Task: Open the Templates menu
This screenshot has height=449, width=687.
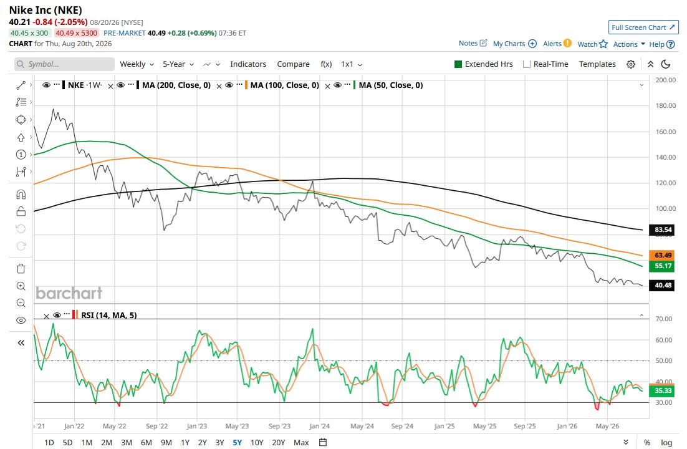Action: tap(597, 64)
